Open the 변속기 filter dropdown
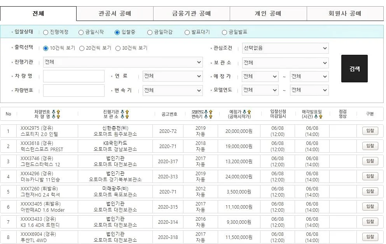386x244 pixels. click(x=173, y=91)
